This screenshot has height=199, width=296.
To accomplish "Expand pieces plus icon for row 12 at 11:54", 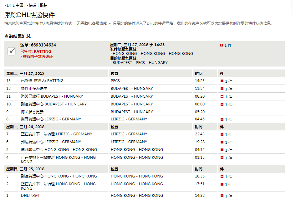I will [222, 89].
